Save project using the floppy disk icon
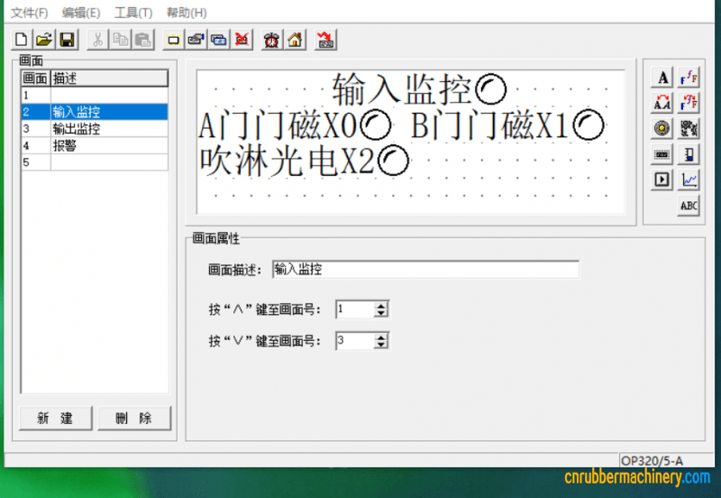Image resolution: width=721 pixels, height=498 pixels. point(66,40)
